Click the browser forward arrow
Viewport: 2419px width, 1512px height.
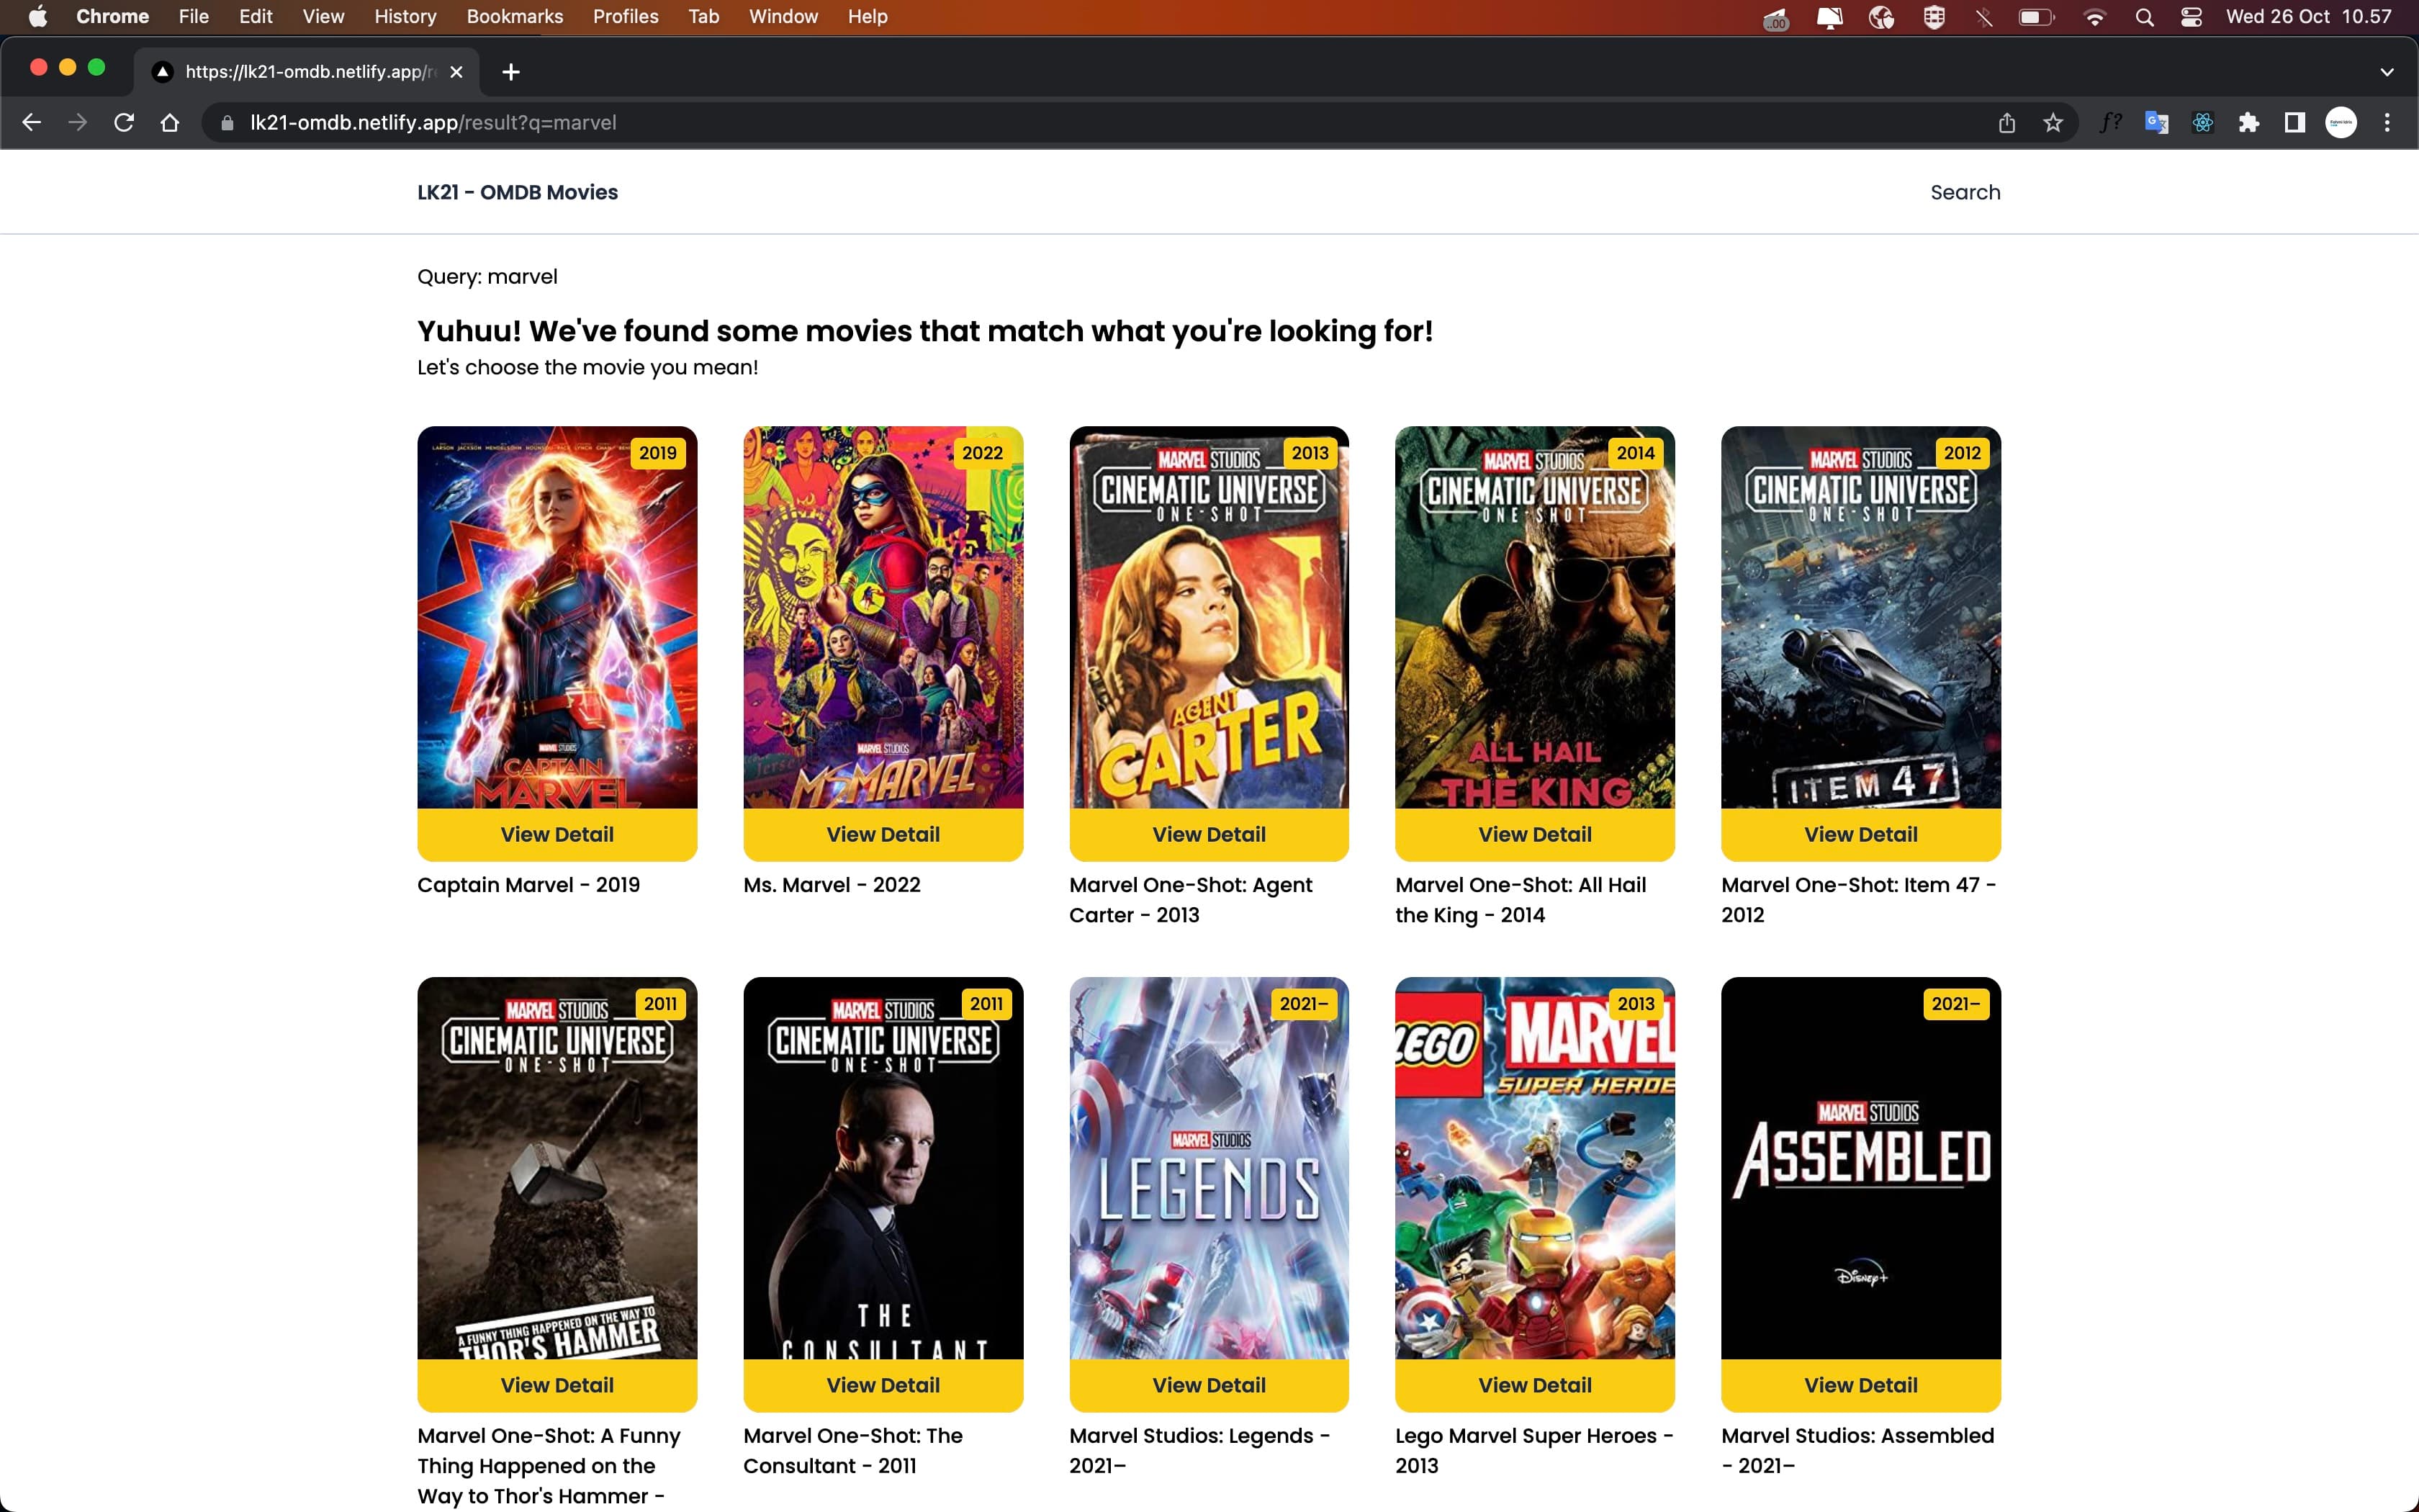[x=78, y=122]
